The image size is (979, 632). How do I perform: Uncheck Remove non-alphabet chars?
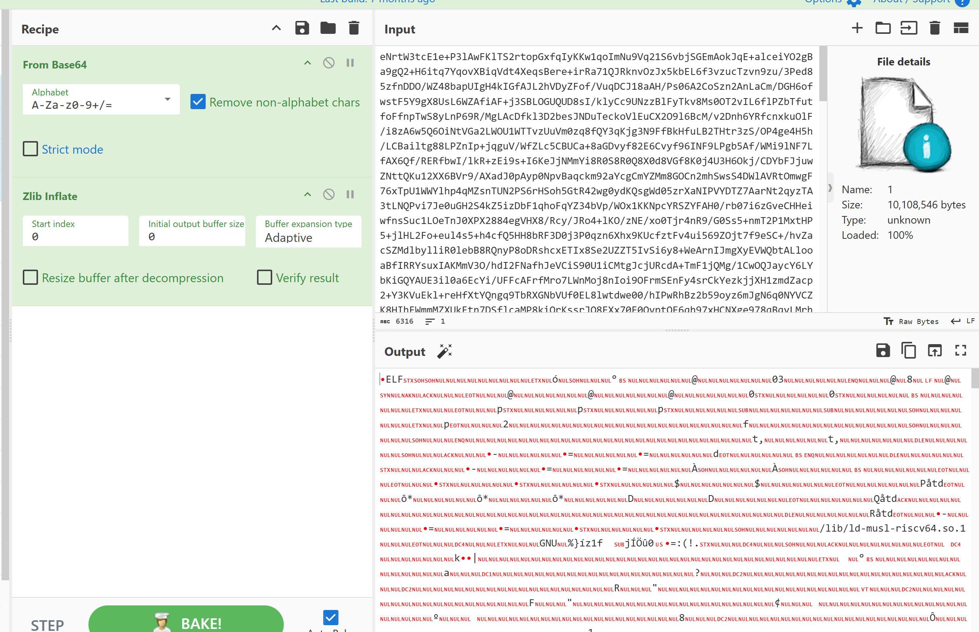tap(198, 102)
